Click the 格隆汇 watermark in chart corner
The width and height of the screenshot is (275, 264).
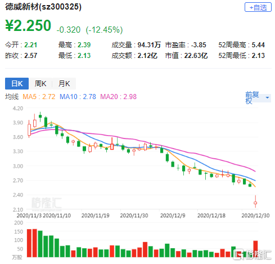(x=46, y=203)
